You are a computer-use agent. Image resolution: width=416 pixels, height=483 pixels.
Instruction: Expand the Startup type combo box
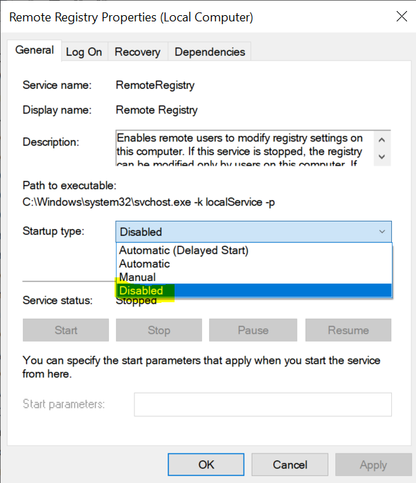(253, 232)
